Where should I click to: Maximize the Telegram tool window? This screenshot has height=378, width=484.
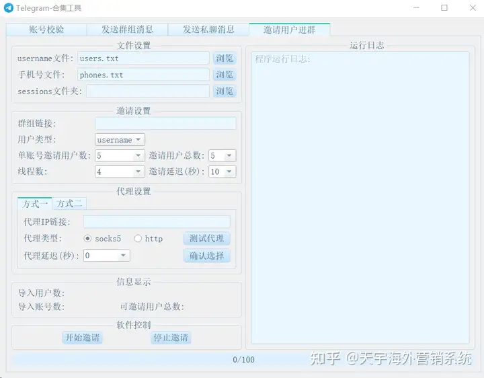pos(444,7)
